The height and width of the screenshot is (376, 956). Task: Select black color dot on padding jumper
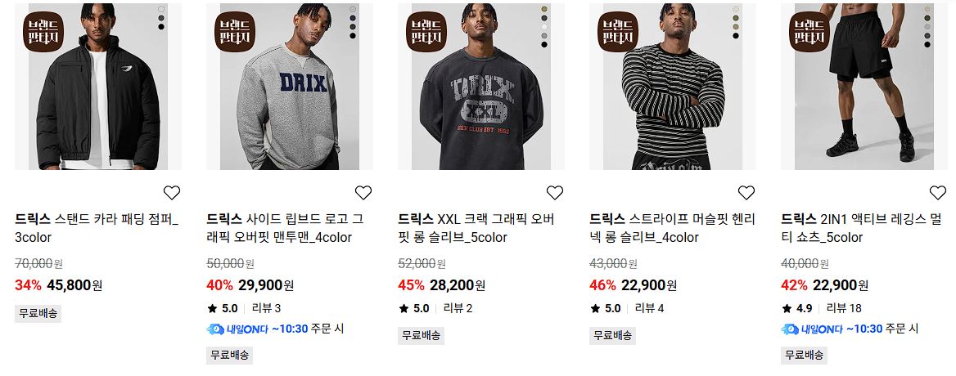(x=161, y=27)
